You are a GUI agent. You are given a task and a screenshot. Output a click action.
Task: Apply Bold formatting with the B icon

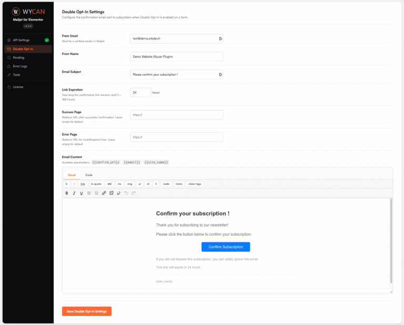pos(67,193)
